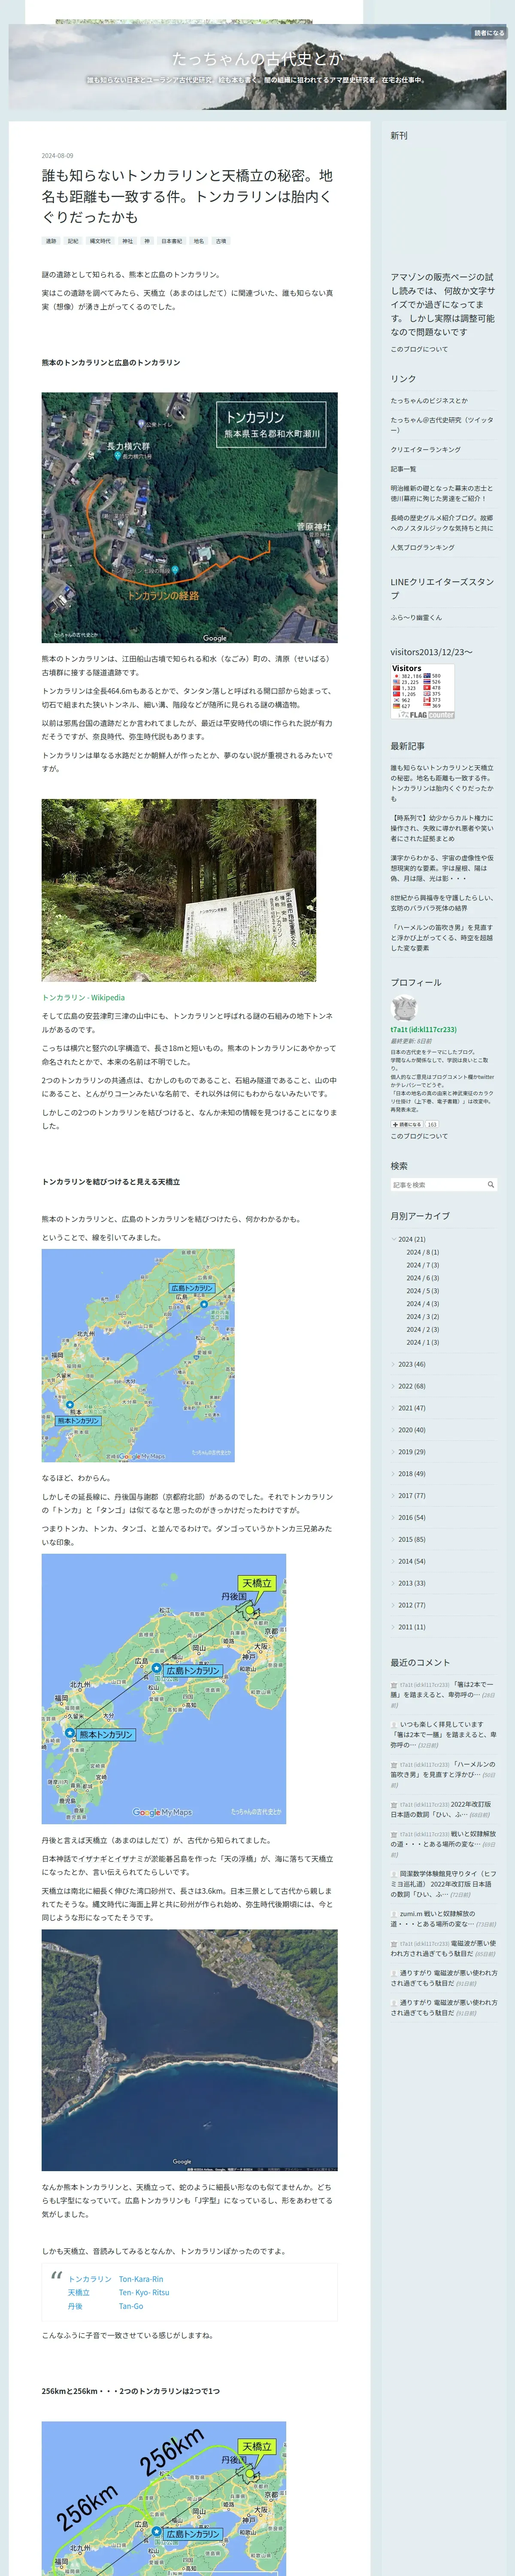Click profile name t7a1t (id:kl117cr233)
515x2576 pixels.
pyautogui.click(x=424, y=1029)
